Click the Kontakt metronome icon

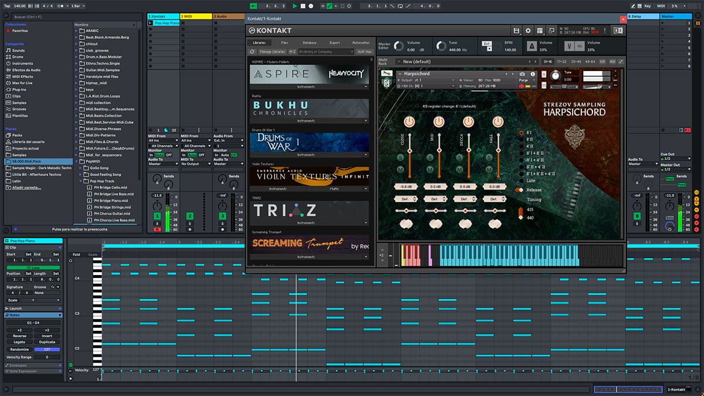[x=530, y=46]
